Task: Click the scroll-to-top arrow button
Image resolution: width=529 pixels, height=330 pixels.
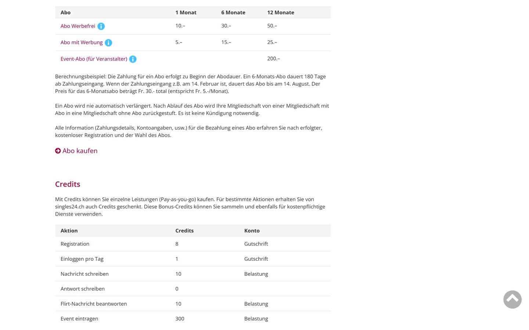Action: [x=512, y=299]
